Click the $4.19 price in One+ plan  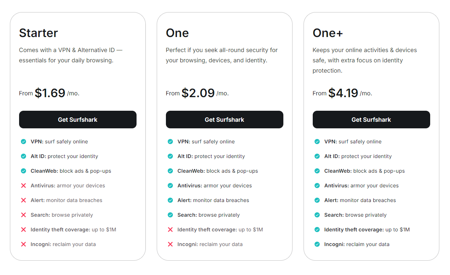(x=343, y=93)
